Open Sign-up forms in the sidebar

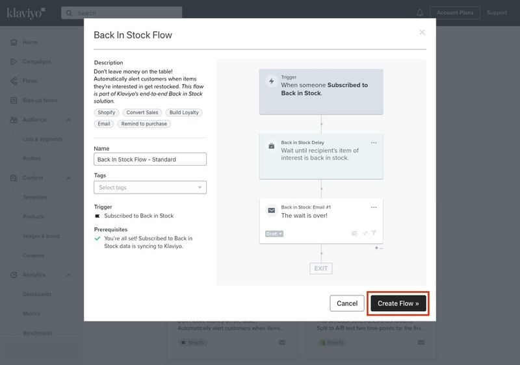tap(40, 101)
